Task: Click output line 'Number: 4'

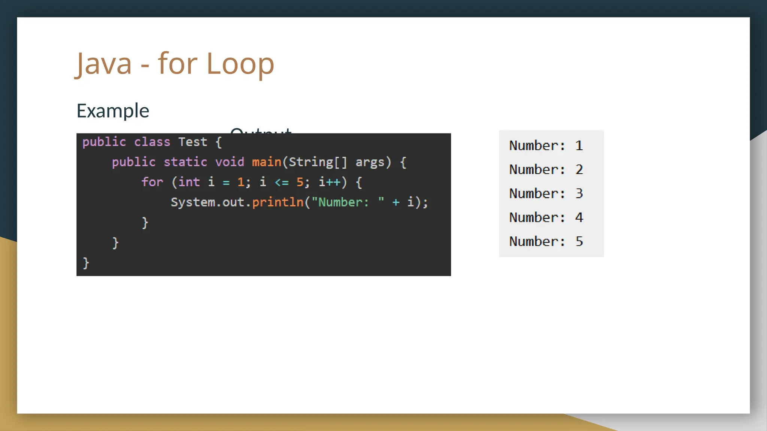Action: point(546,217)
